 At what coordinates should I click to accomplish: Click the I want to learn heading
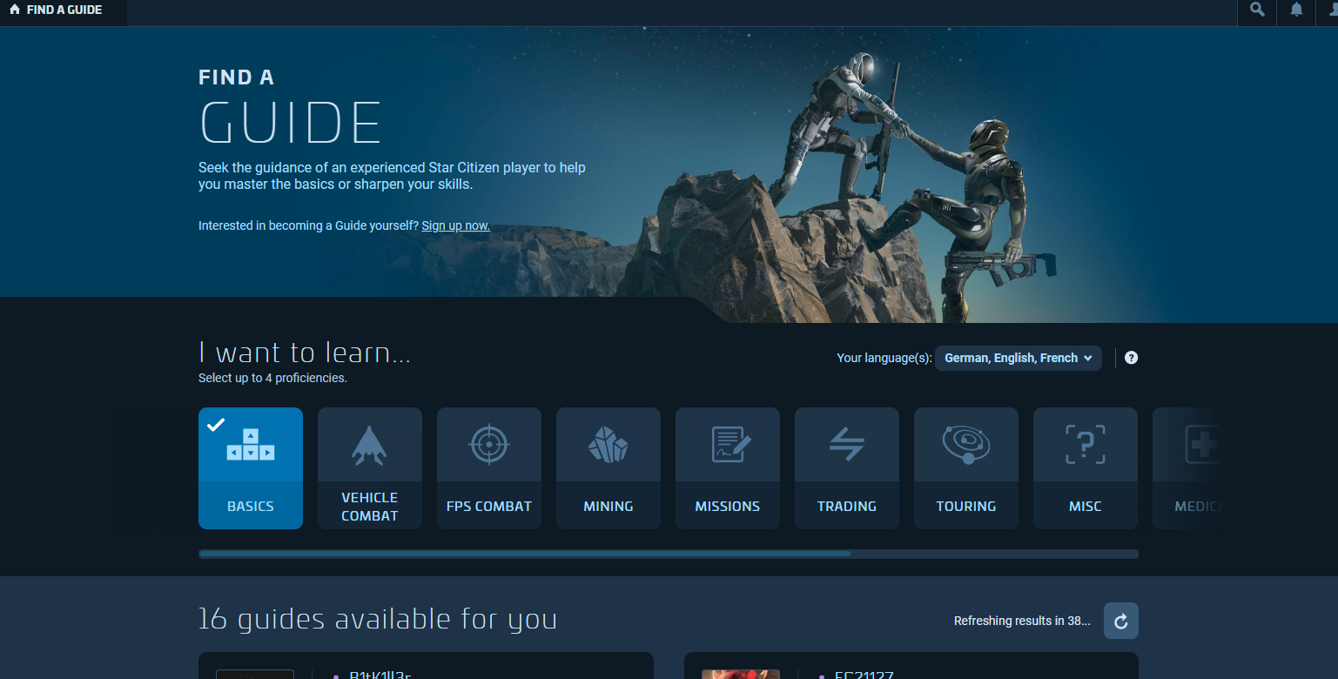[305, 353]
